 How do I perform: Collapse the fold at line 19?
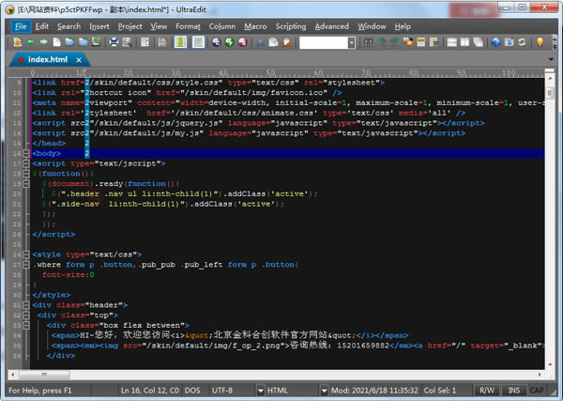click(x=26, y=184)
